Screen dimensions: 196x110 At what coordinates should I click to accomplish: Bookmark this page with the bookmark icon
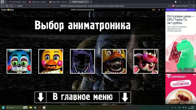[169, 6]
